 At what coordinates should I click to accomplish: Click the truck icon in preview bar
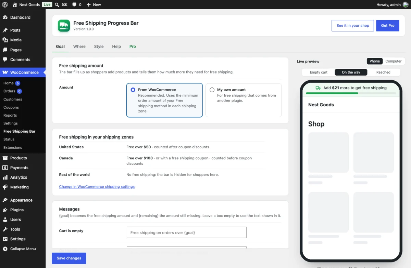pyautogui.click(x=318, y=88)
